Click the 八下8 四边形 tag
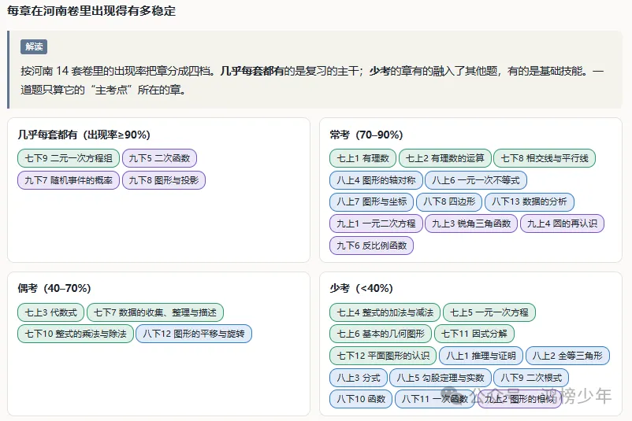The image size is (632, 421). click(449, 201)
